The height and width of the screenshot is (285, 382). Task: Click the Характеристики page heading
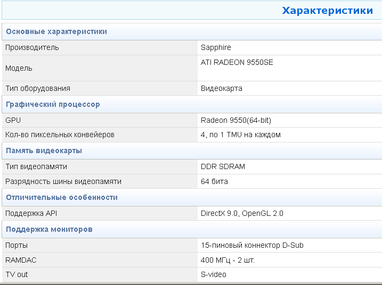tap(327, 11)
